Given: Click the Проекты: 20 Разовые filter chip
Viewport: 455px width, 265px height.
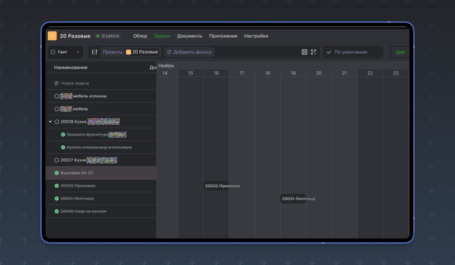Looking at the screenshot, I should [131, 52].
